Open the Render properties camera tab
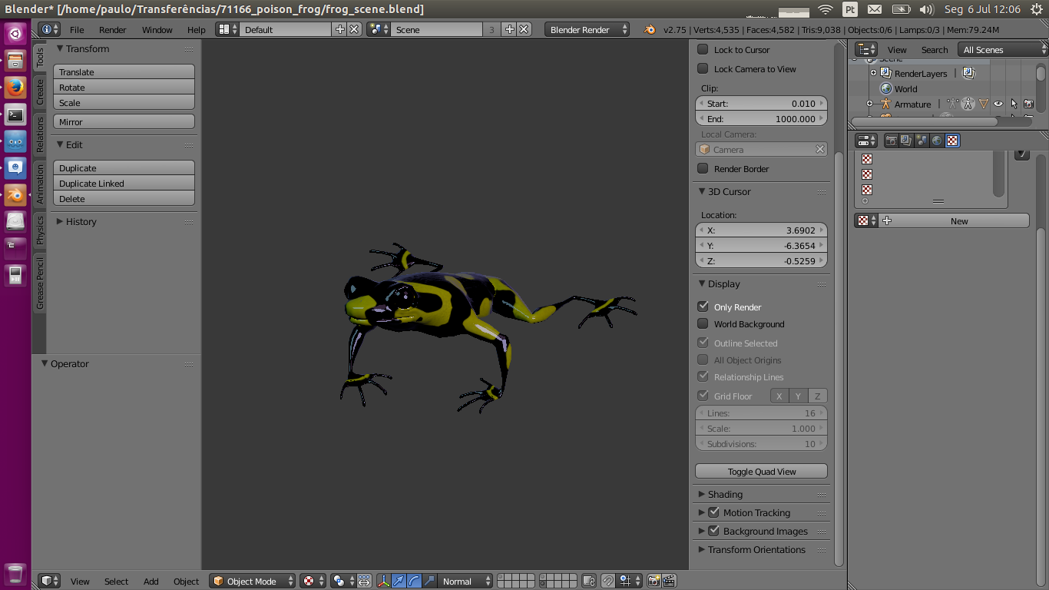Screen dimensions: 1049x590 click(892, 141)
